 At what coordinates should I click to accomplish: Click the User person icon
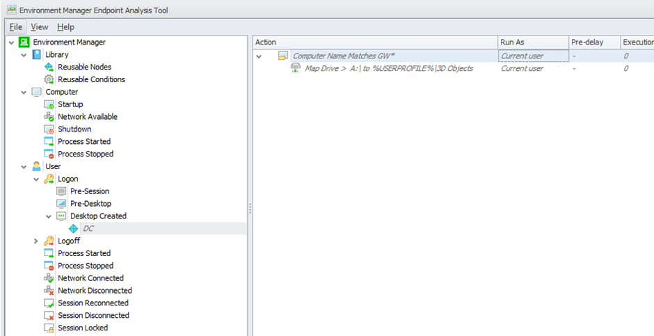(x=37, y=166)
